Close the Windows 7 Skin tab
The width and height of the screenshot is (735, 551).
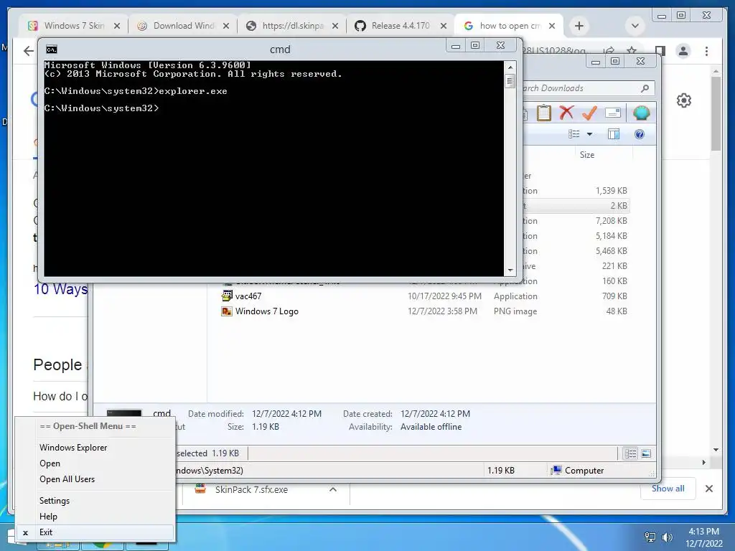[x=117, y=27]
